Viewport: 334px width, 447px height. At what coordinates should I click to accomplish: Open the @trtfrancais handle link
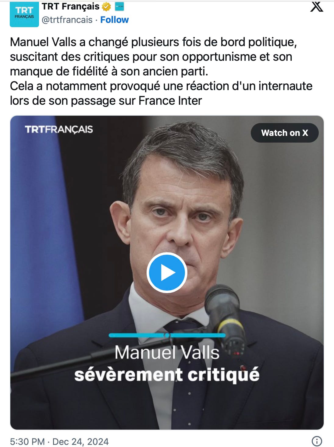67,20
